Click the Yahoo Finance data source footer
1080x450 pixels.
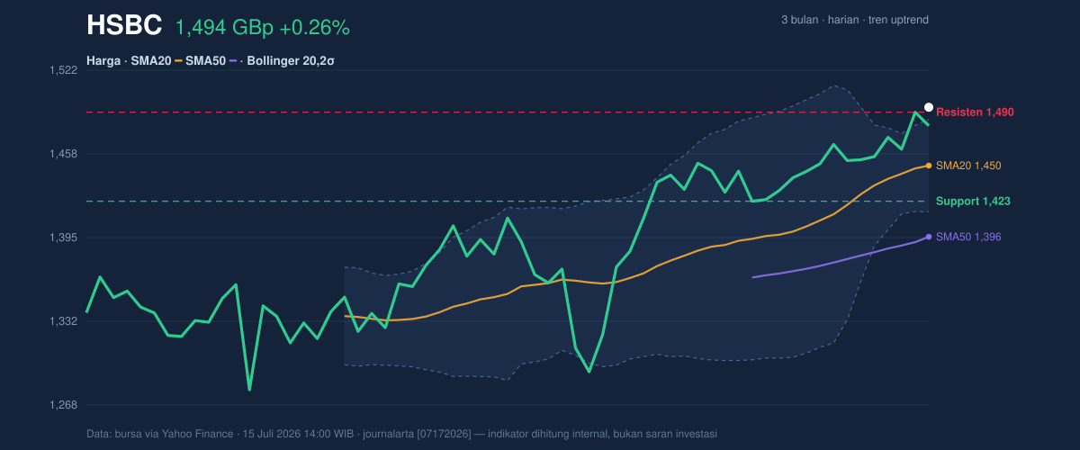tap(401, 434)
